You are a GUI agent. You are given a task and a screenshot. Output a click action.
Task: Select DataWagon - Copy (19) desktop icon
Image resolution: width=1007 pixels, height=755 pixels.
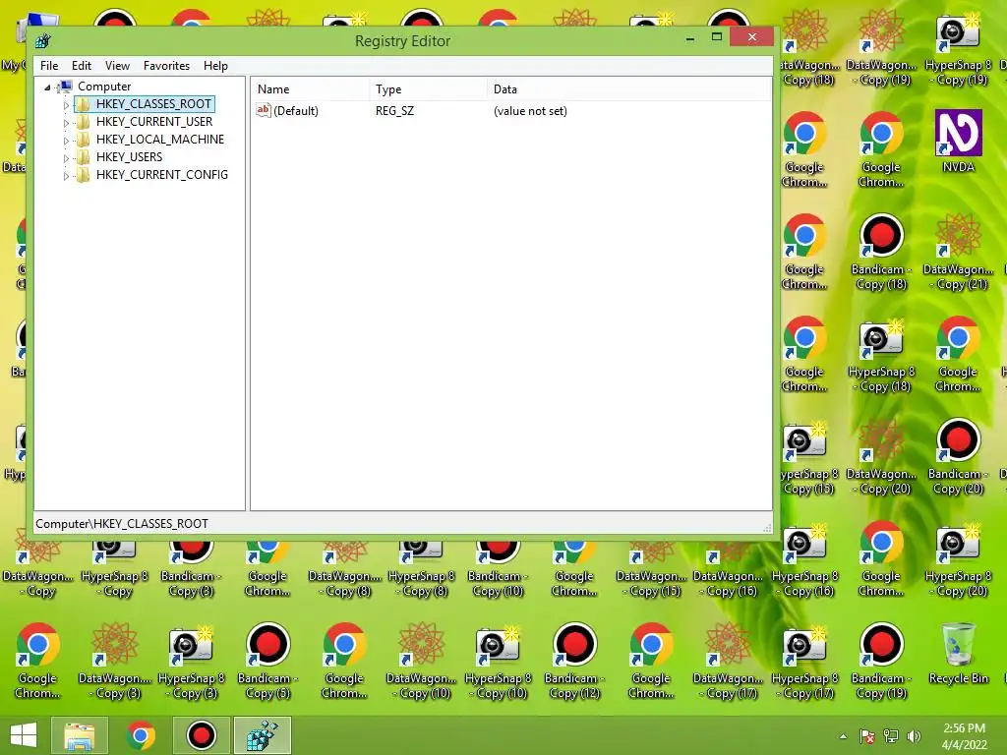(x=881, y=48)
